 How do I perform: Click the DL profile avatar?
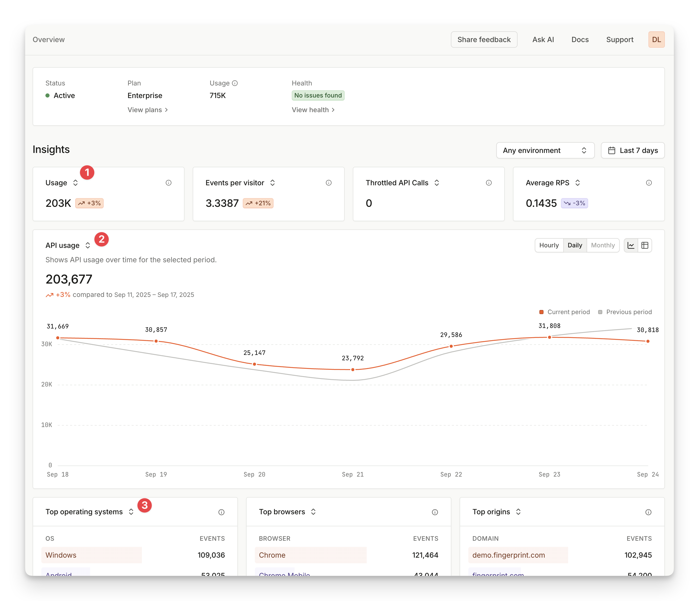656,40
